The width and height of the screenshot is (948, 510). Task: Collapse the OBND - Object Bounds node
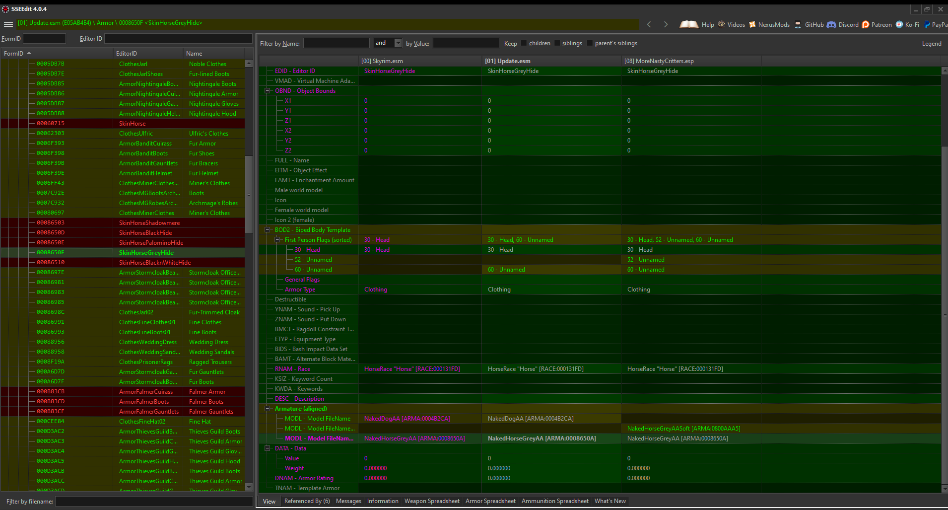[x=267, y=91]
